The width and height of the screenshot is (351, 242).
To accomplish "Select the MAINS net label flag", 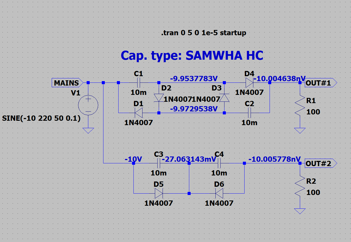I will click(67, 83).
